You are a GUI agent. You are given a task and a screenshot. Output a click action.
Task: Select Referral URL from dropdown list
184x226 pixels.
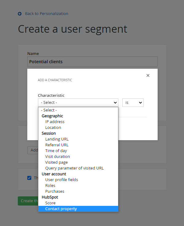[x=57, y=145]
